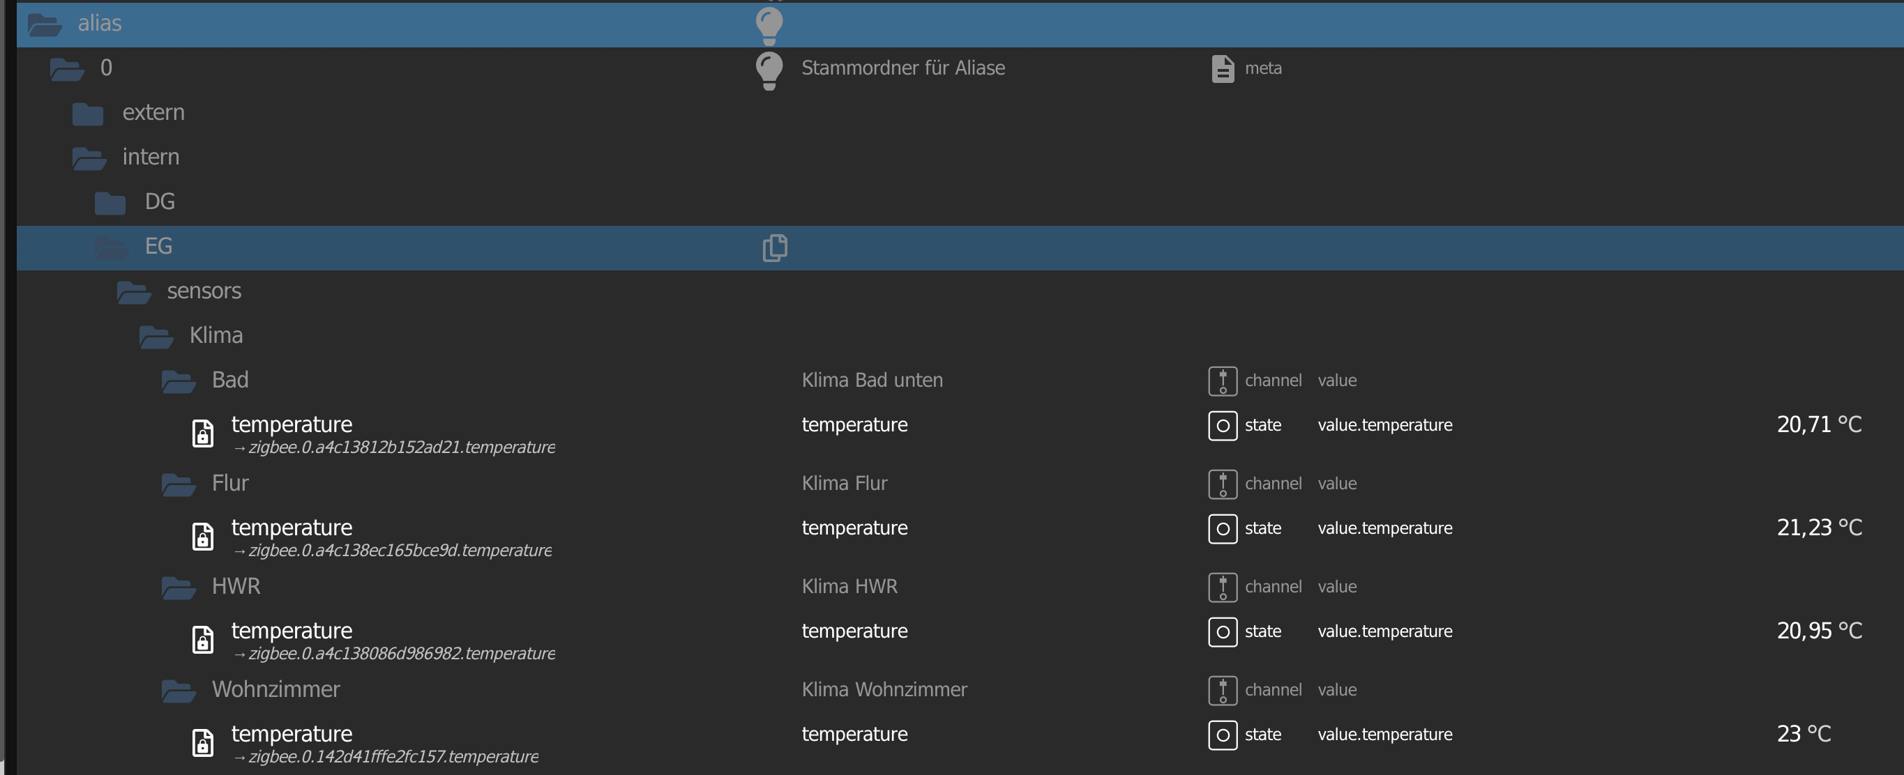Click the meta document icon

[1222, 69]
